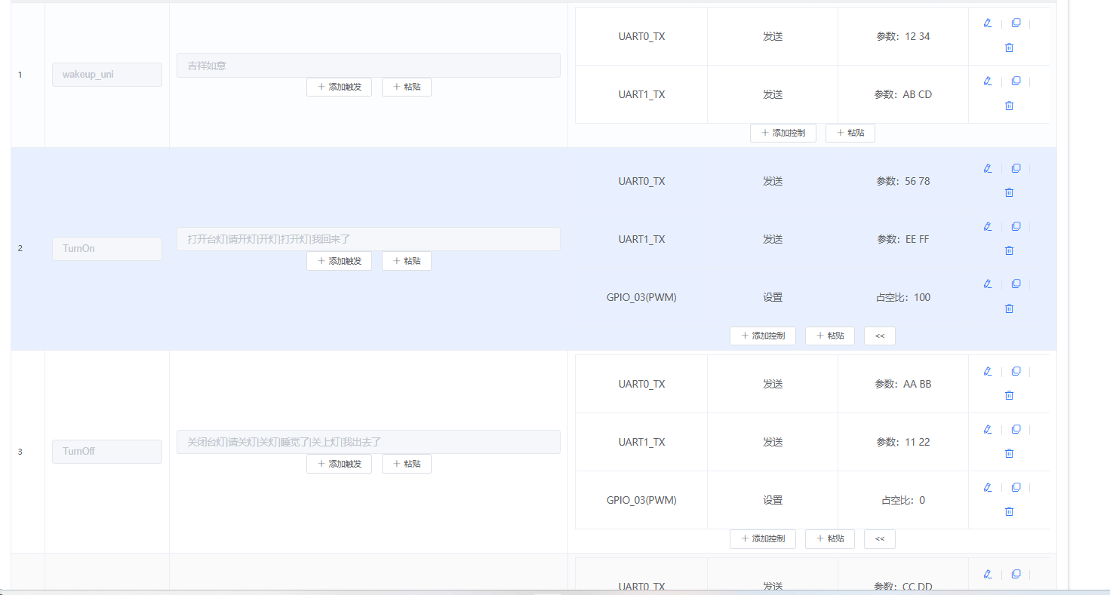Copy the UART1_TX AB CD control row
Image resolution: width=1110 pixels, height=595 pixels.
point(1016,81)
